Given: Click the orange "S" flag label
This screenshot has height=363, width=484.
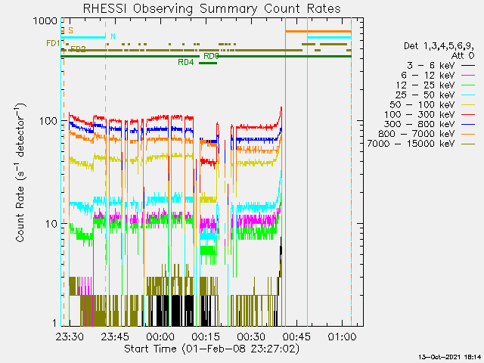Looking at the screenshot, I should 70,30.
